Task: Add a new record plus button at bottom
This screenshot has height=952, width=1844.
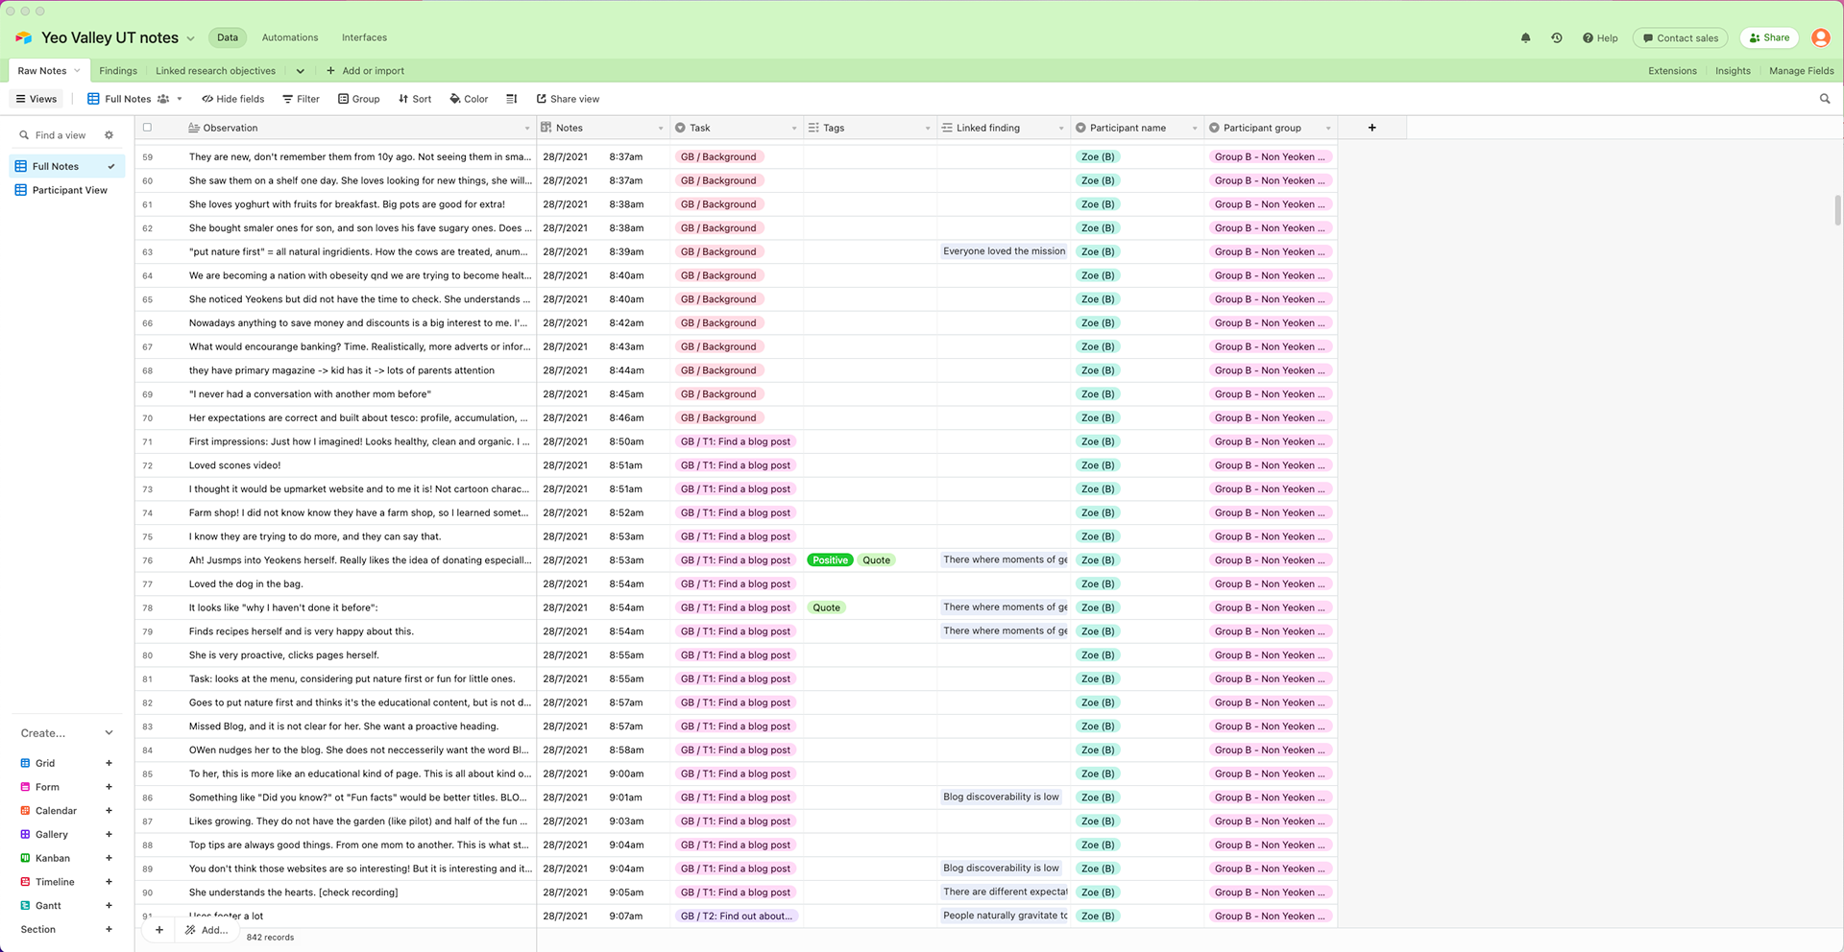Action: [159, 930]
